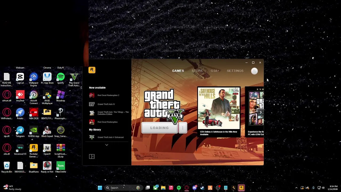Open the profile avatar menu
Image resolution: width=341 pixels, height=192 pixels.
click(x=254, y=71)
